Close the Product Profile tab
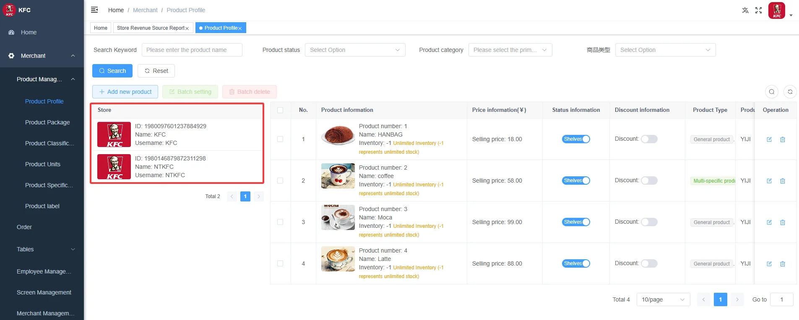 point(240,28)
